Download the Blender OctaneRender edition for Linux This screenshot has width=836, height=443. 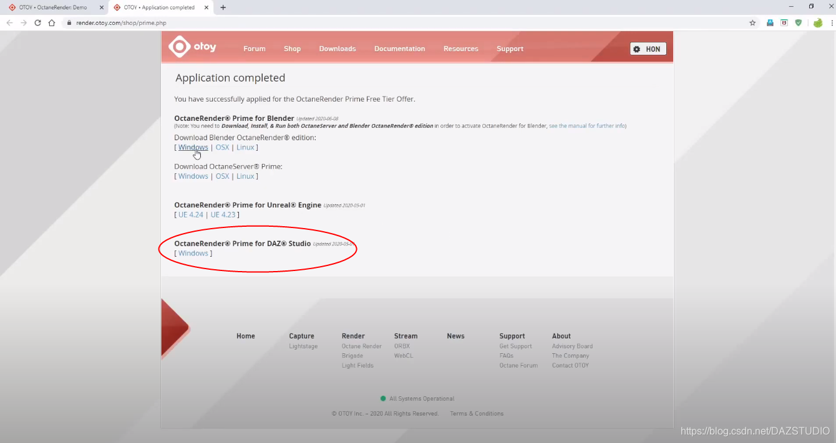(x=245, y=148)
